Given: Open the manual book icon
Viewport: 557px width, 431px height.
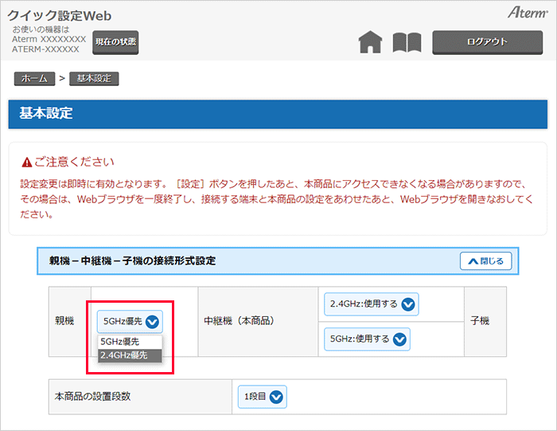Looking at the screenshot, I should 407,42.
